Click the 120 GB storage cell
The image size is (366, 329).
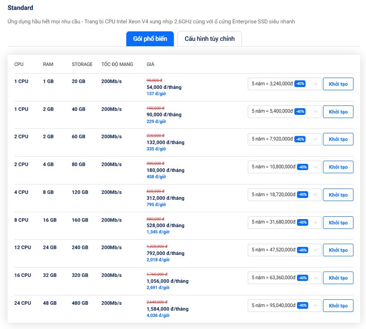pyautogui.click(x=80, y=192)
